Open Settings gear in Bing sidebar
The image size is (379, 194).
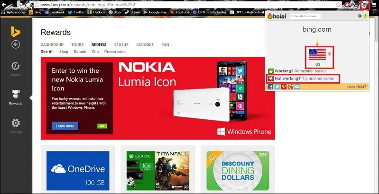(16, 126)
